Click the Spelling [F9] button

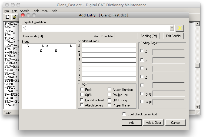coord(149,36)
